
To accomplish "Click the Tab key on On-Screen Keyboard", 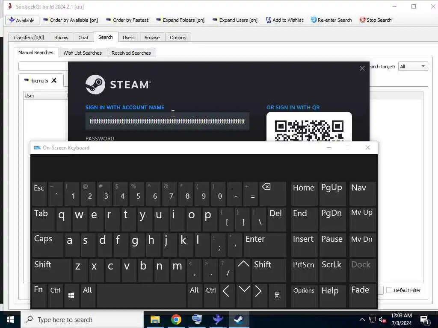I will click(43, 219).
